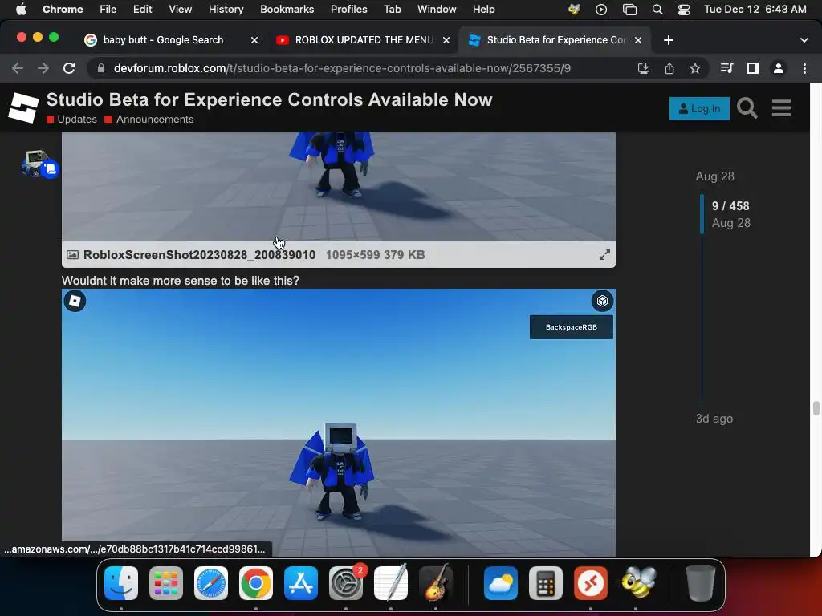Open the Window menu
Screen dimensions: 822x616
[x=437, y=10]
